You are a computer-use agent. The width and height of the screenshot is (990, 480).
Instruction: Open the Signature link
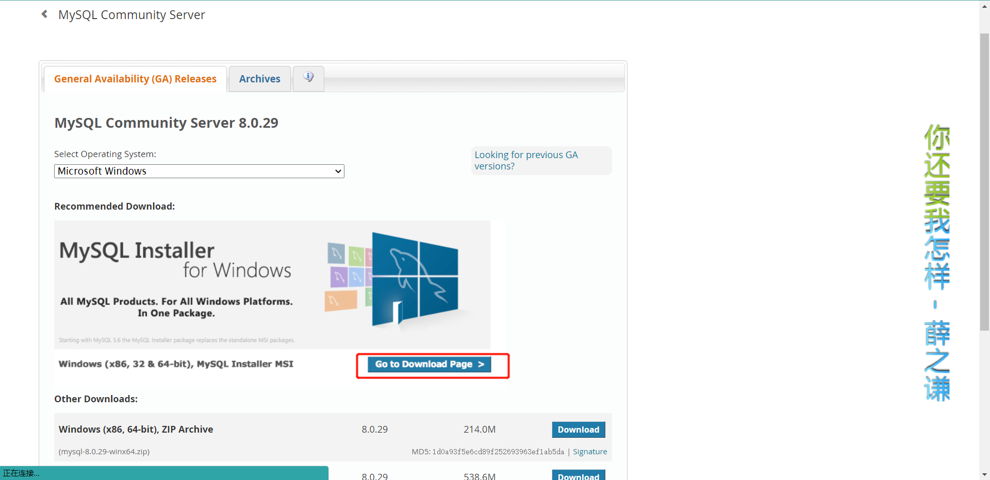tap(590, 452)
